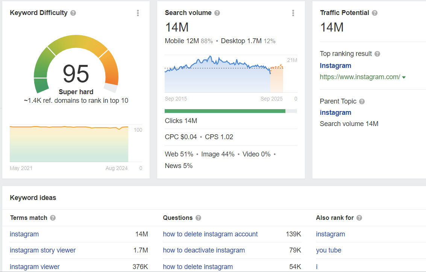
Task: Open help icon next to Traffic Potential
Action: click(374, 13)
